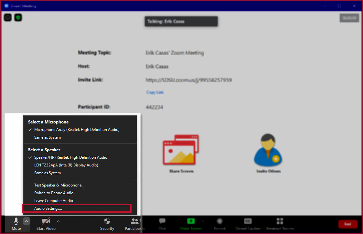
Task: Click the large Share Screen picture icon
Action: (x=181, y=150)
